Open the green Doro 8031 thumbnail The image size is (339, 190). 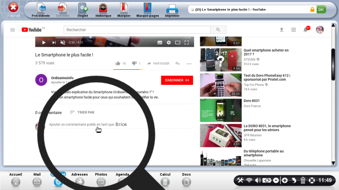tap(221, 110)
